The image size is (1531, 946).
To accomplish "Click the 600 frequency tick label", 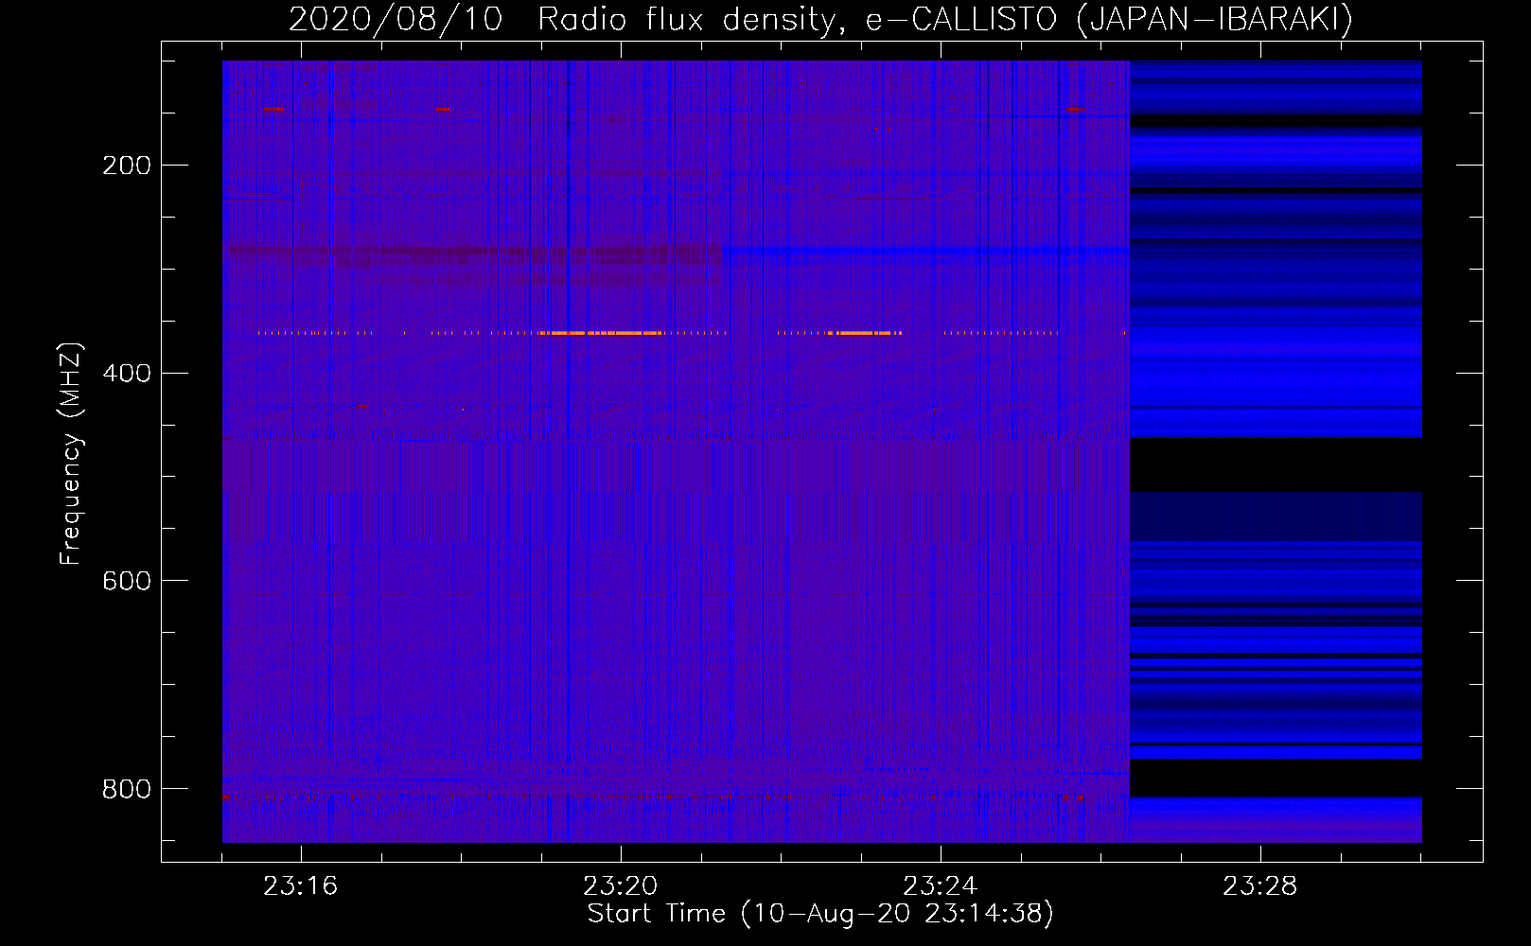I will (x=127, y=581).
